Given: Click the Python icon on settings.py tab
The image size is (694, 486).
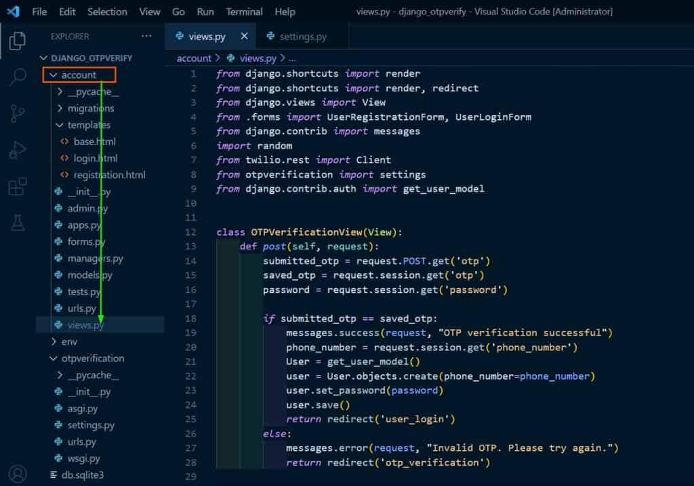Looking at the screenshot, I should coord(270,37).
